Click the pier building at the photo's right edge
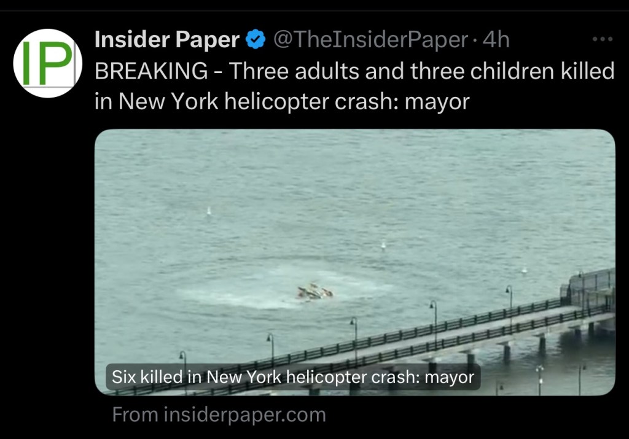The width and height of the screenshot is (629, 439). tap(589, 289)
